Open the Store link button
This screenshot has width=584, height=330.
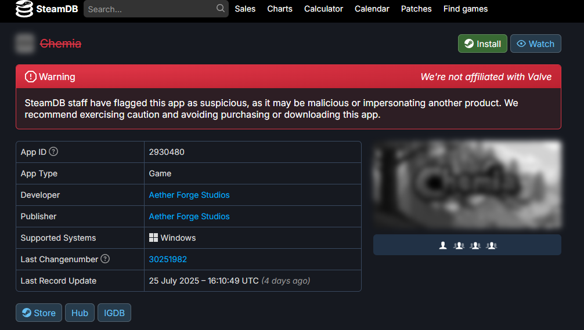coord(39,313)
